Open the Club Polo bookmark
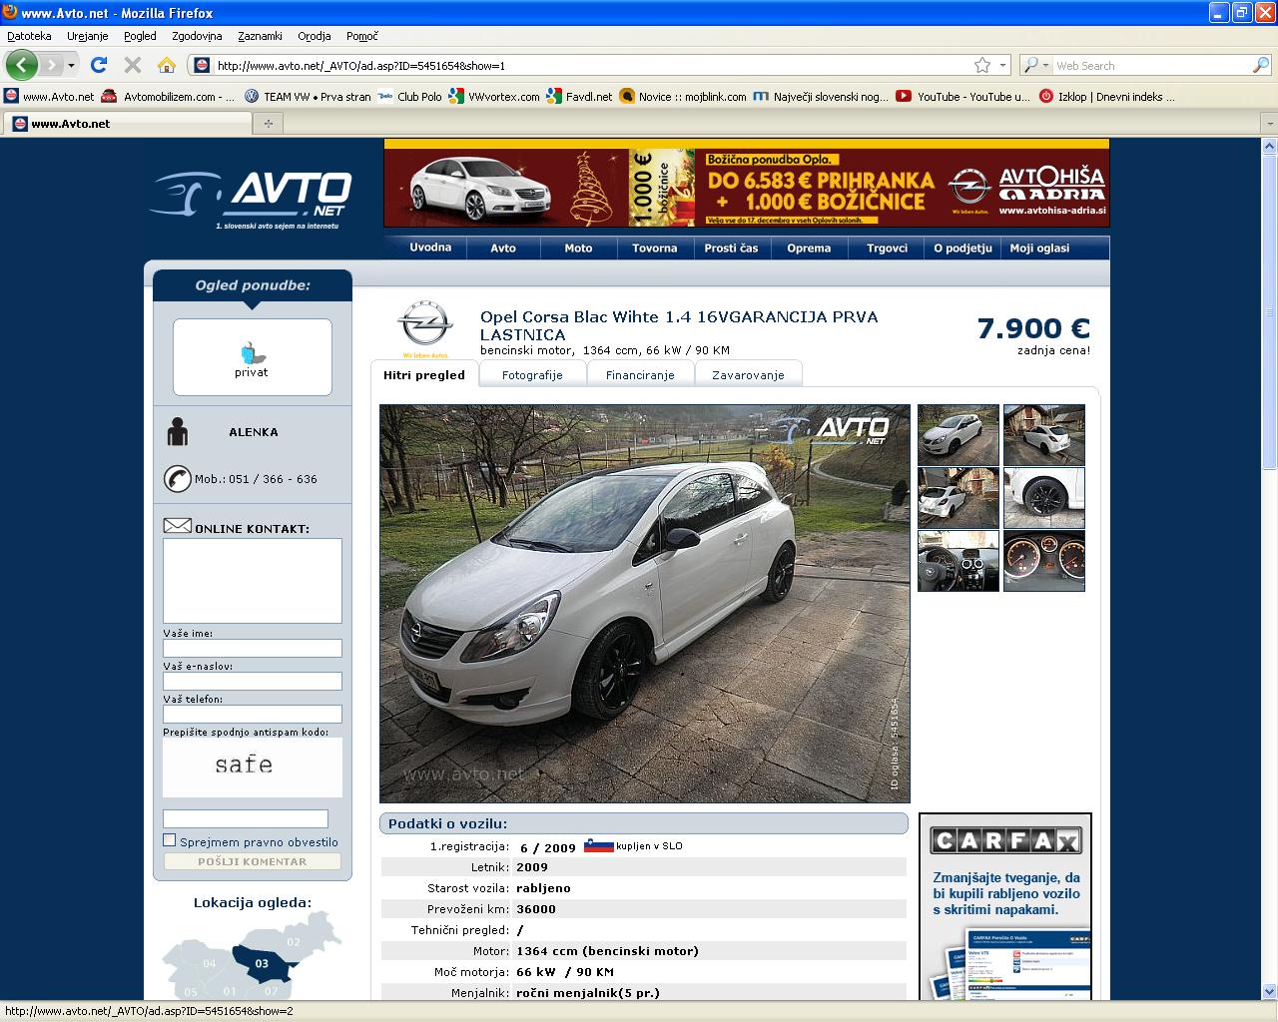Viewport: 1278px width, 1022px height. coord(410,97)
